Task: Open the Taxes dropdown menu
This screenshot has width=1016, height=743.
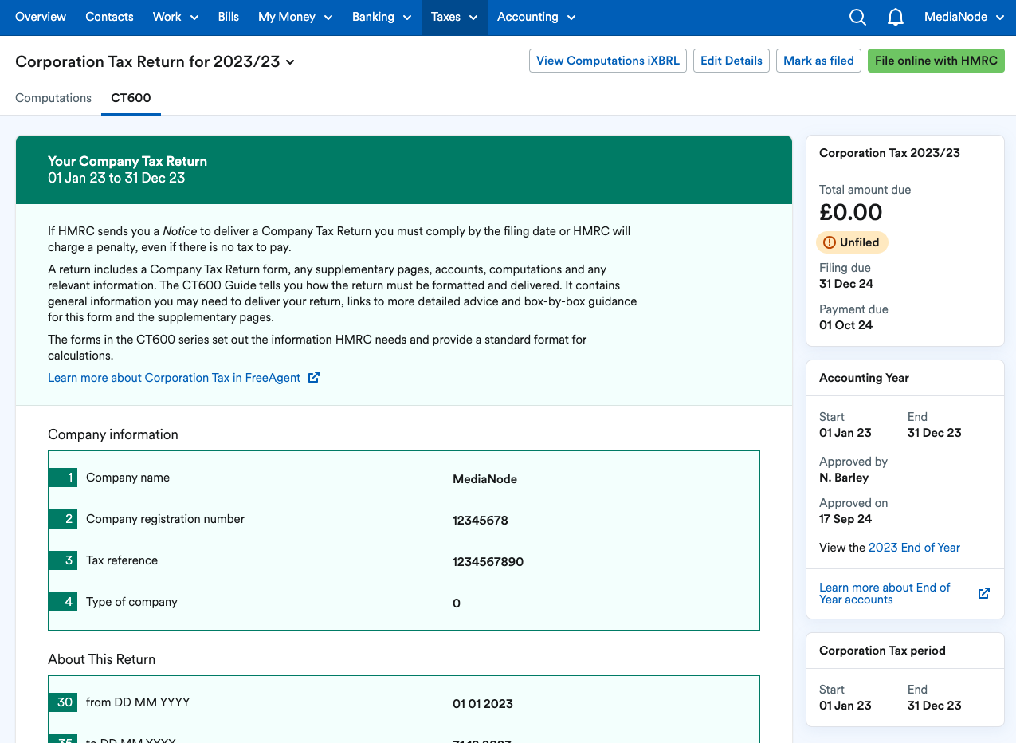Action: [454, 17]
